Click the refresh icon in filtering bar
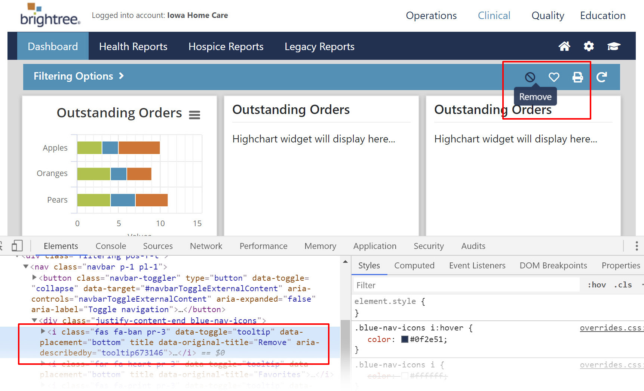The height and width of the screenshot is (391, 644). (x=602, y=77)
